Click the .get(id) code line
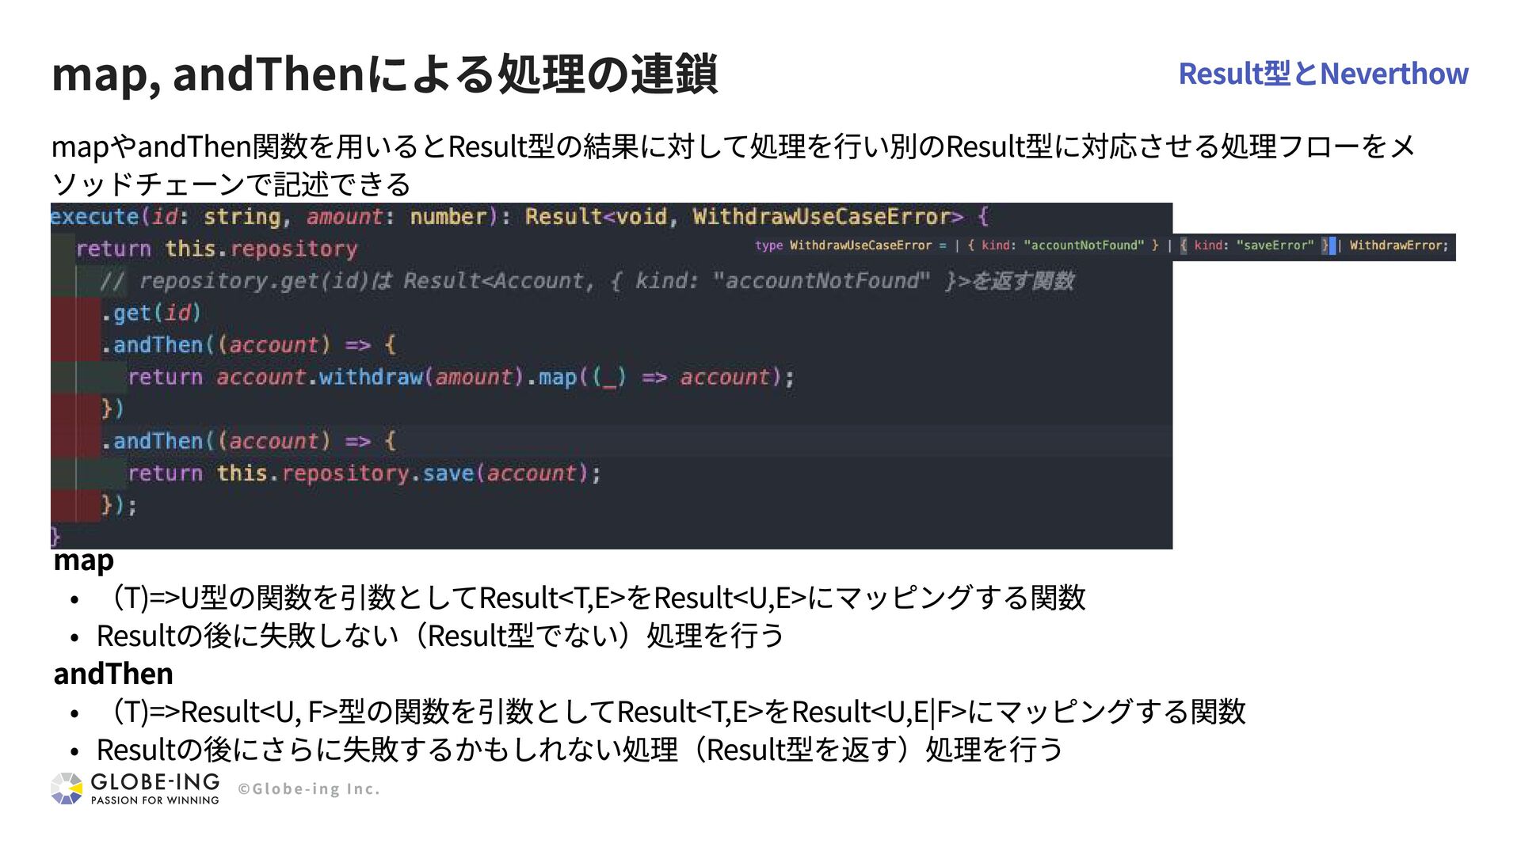This screenshot has height=855, width=1521. click(151, 313)
